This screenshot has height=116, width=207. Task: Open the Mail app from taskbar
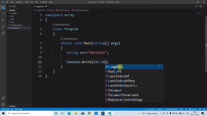click(x=83, y=113)
